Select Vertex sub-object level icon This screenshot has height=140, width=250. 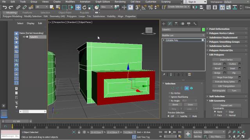click(172, 88)
